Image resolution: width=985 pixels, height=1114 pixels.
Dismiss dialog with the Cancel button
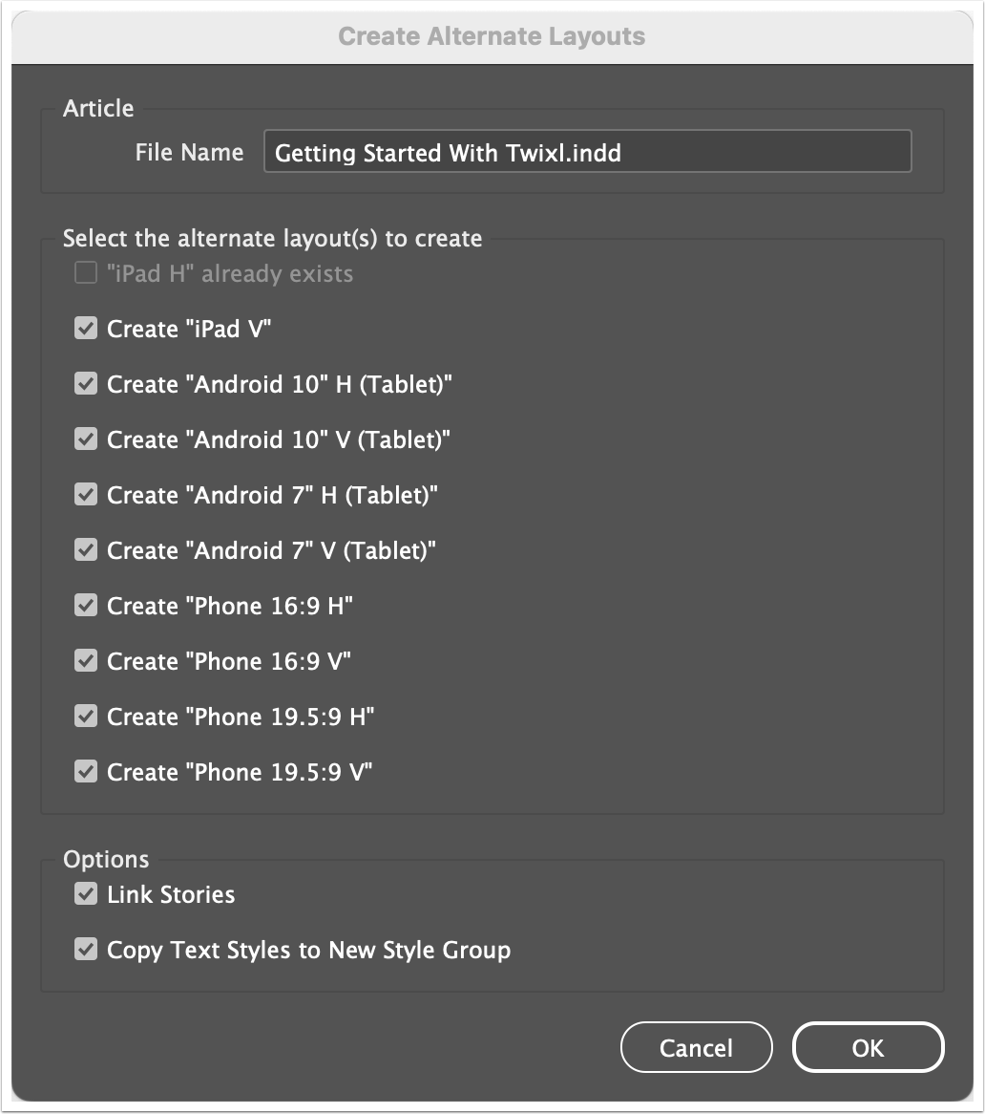click(696, 1047)
